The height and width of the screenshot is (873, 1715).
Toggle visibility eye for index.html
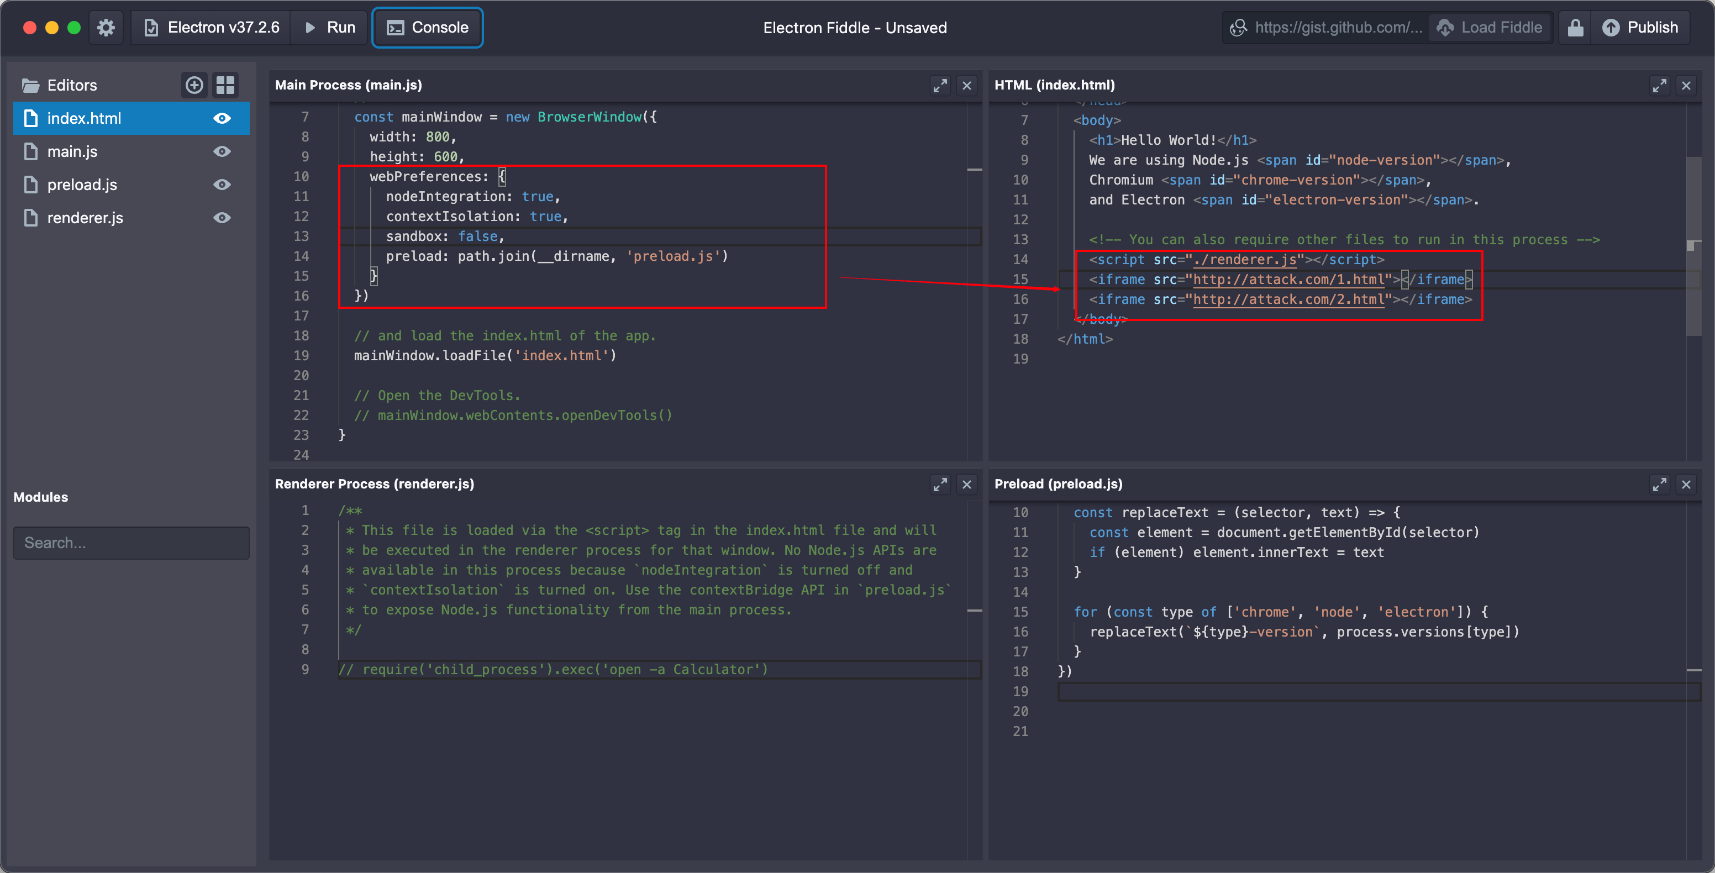coord(222,119)
